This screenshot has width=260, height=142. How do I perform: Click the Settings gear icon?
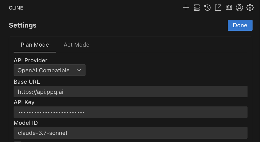point(250,8)
